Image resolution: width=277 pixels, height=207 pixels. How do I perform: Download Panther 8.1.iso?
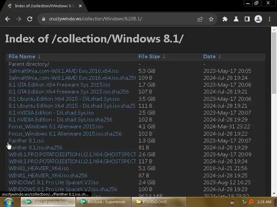(x=26, y=141)
